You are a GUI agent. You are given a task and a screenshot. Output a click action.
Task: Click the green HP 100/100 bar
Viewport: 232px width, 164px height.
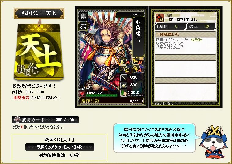pos(102,96)
